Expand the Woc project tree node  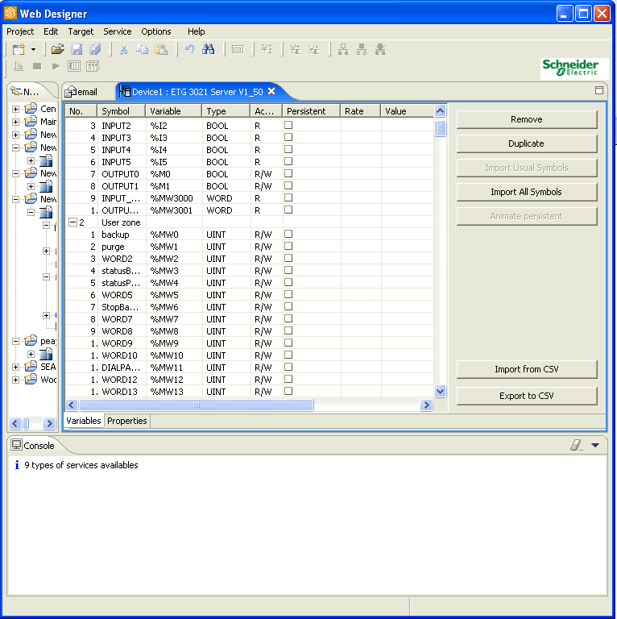[15, 380]
